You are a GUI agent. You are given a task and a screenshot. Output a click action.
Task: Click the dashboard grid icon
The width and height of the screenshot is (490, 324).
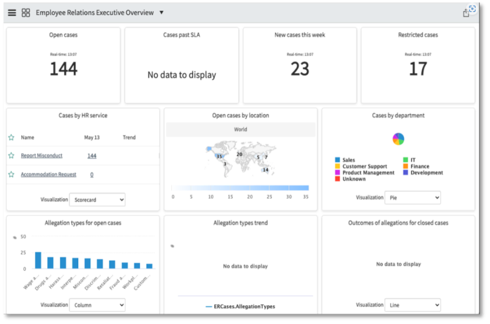pos(26,13)
